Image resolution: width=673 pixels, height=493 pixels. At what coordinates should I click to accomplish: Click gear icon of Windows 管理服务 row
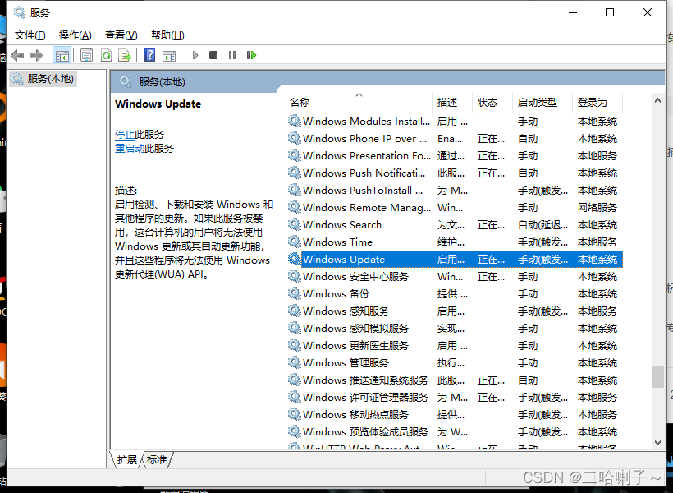click(x=295, y=362)
